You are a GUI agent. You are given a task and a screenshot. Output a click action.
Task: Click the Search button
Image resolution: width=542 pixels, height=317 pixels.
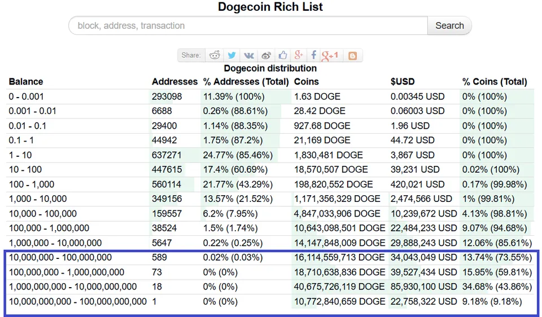tap(449, 25)
